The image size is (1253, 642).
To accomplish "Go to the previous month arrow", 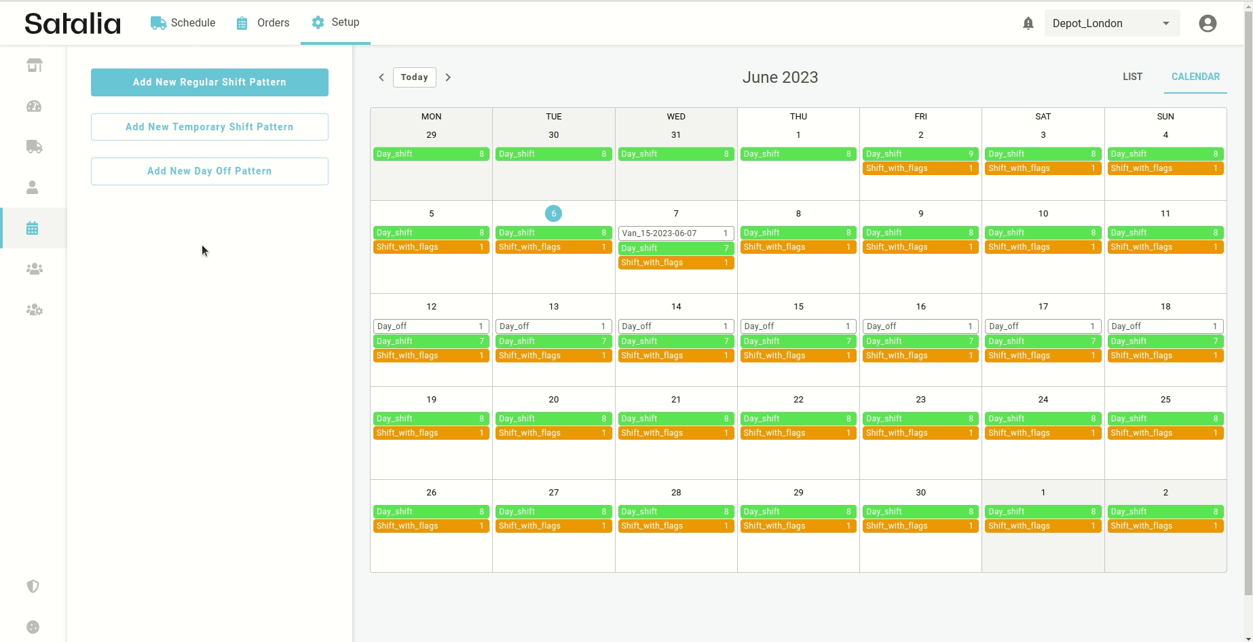I will pos(381,77).
